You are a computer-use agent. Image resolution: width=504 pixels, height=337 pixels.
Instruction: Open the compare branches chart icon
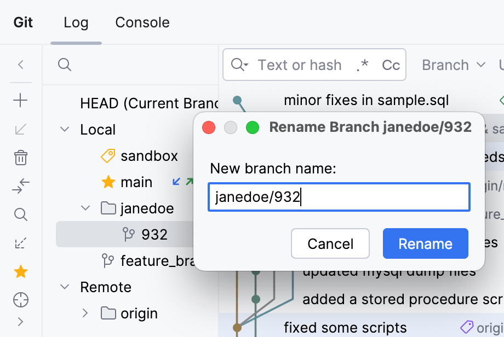point(20,243)
